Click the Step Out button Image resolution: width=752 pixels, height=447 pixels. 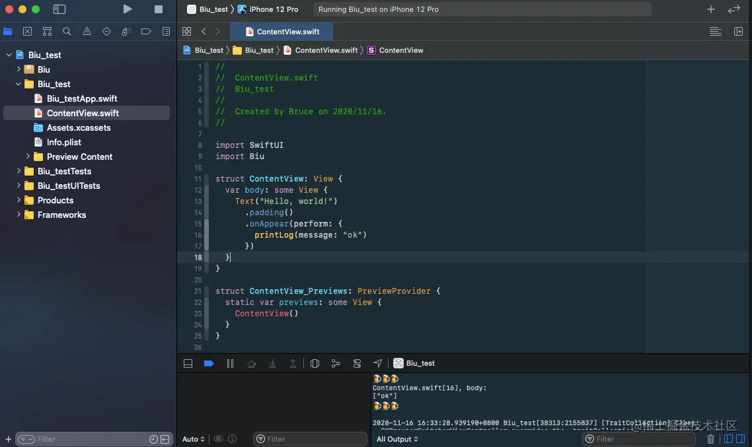click(293, 364)
